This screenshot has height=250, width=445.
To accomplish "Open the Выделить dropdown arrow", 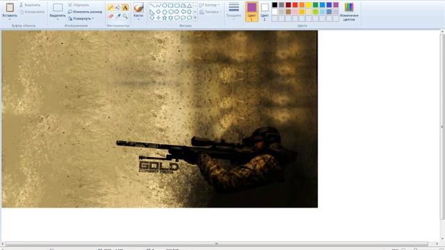I will [x=58, y=19].
